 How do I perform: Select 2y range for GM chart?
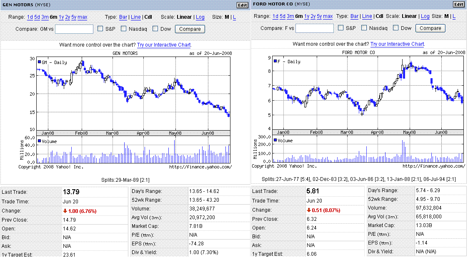click(x=68, y=17)
